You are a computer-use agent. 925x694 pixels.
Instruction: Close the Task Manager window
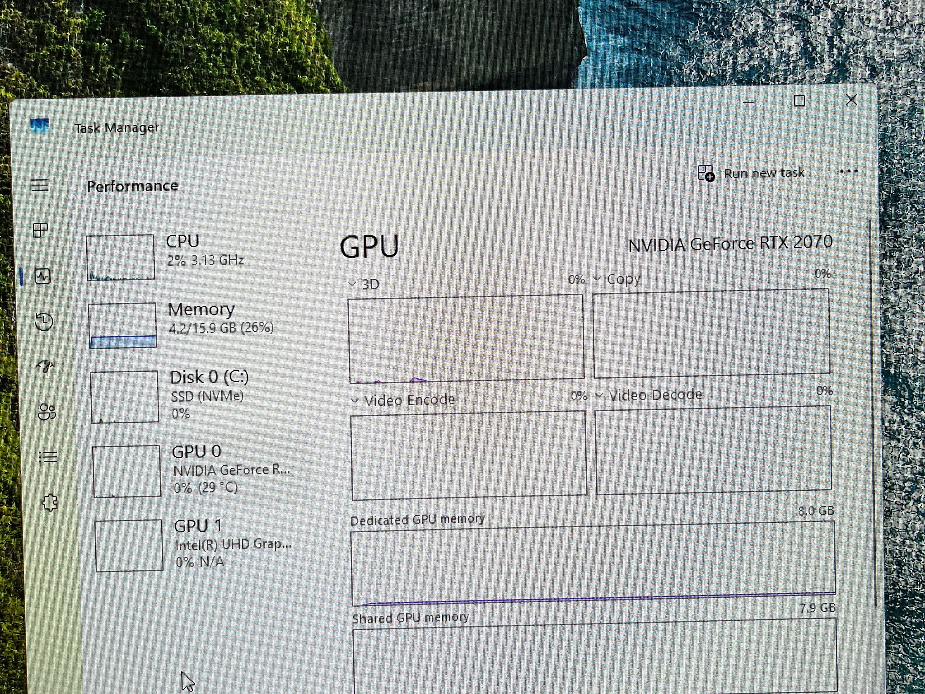(851, 100)
